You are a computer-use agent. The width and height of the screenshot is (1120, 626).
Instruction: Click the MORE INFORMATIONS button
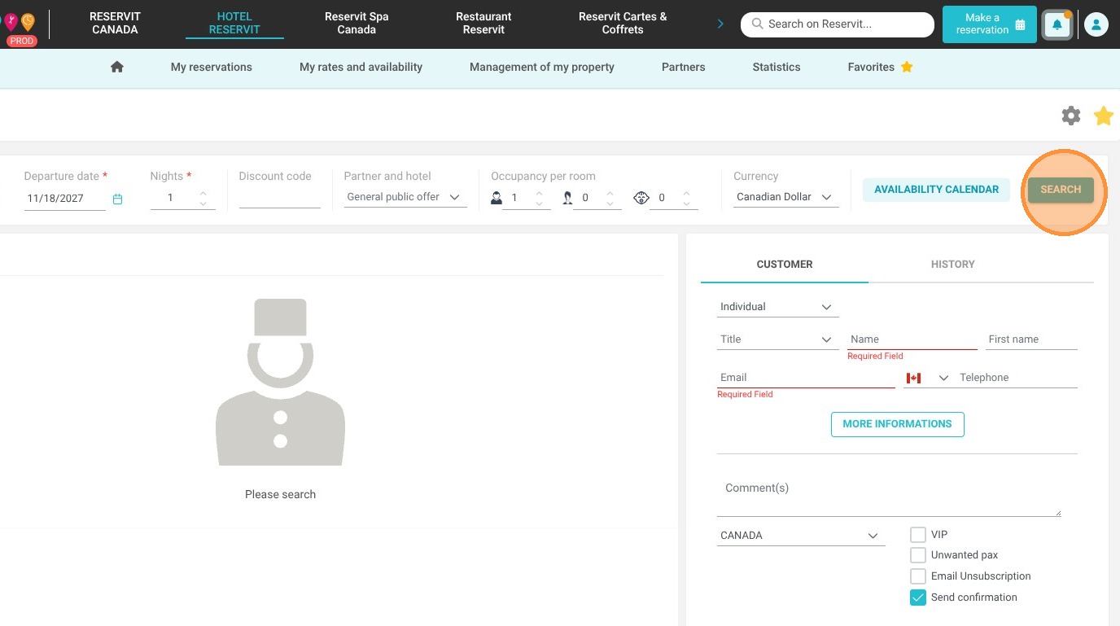[897, 424]
